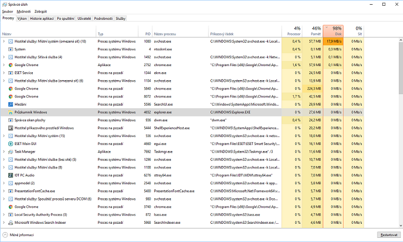Image resolution: width=403 pixels, height=242 pixels.
Task: Open the Možnosti menu
Action: (23, 11)
